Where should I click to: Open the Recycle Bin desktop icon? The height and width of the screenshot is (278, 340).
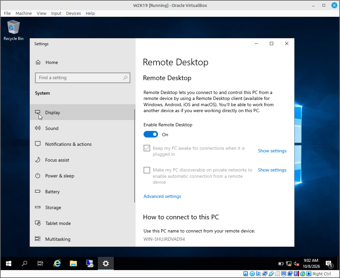[14, 30]
